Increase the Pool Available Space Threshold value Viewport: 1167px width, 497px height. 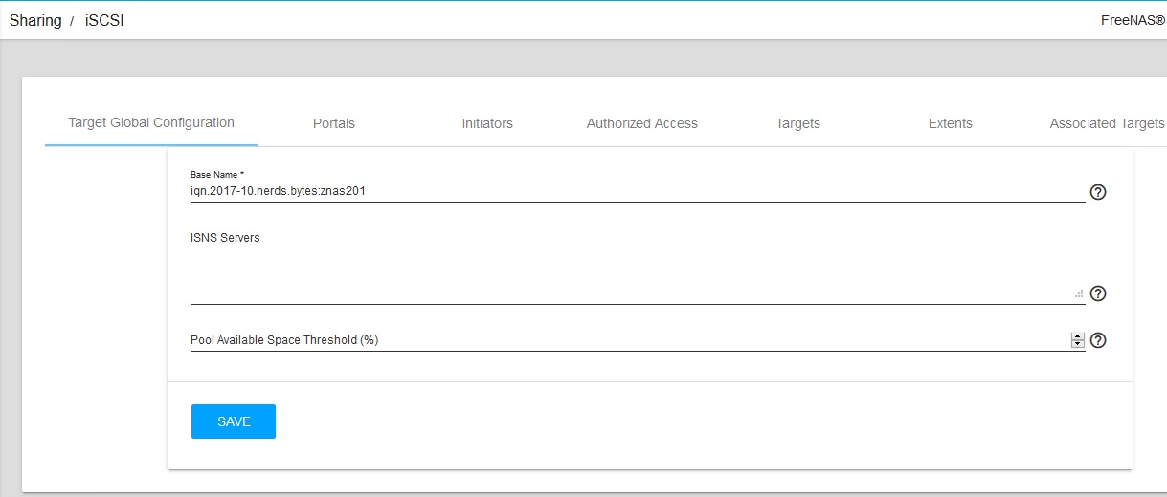click(1078, 336)
